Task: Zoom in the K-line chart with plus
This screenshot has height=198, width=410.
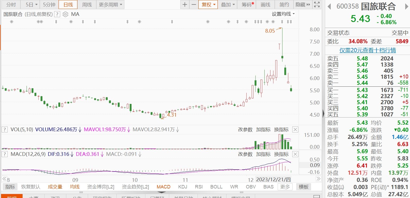Action: click(x=185, y=5)
